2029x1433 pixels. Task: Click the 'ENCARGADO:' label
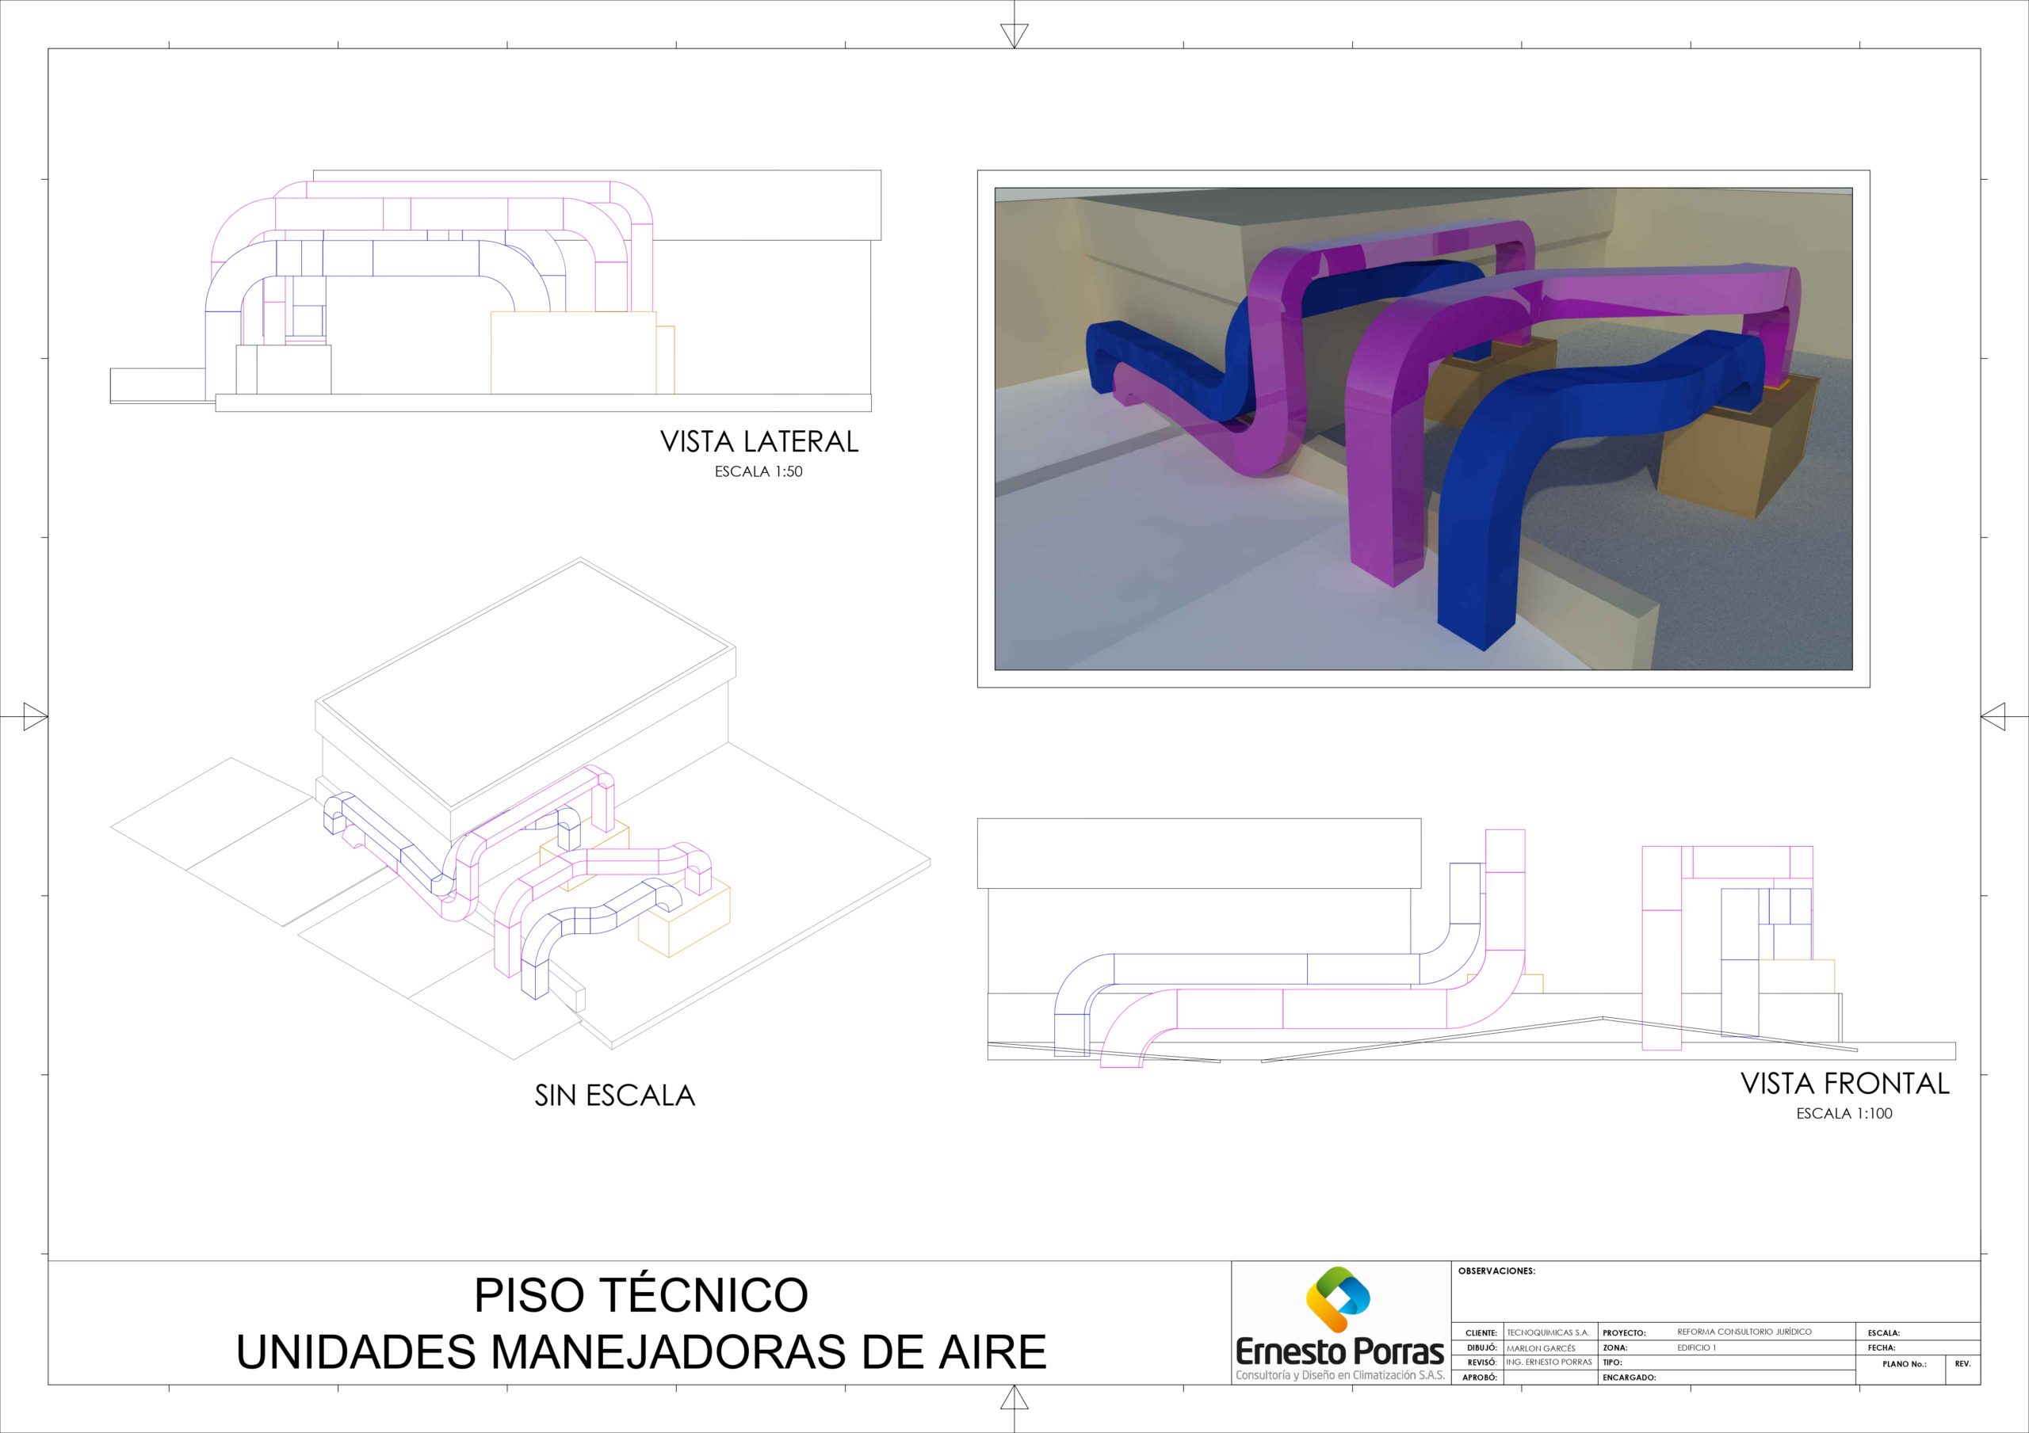click(x=1630, y=1378)
